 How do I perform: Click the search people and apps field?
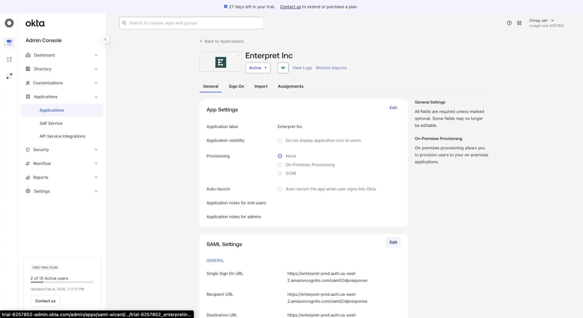point(192,23)
